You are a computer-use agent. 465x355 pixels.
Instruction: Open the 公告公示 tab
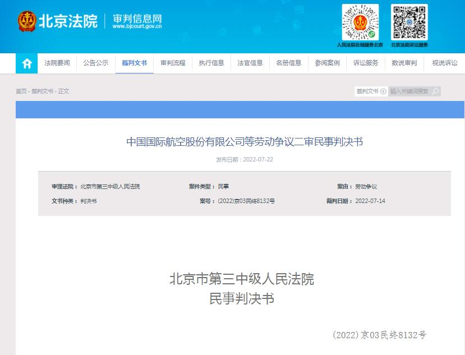[x=96, y=63]
